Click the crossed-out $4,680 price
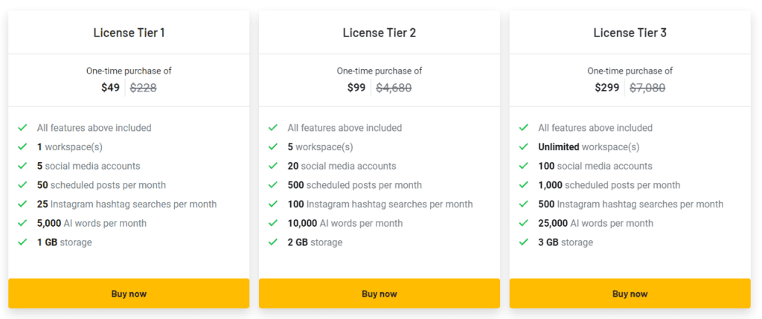 [394, 88]
